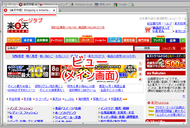190x128 pixels.
Task: Close the 楽天市場 group tab
Action: click(36, 5)
